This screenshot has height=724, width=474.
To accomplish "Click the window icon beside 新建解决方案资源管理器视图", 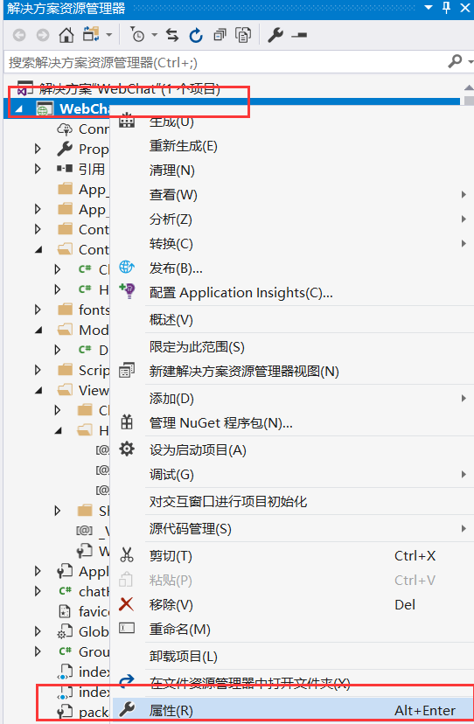I will (x=127, y=371).
